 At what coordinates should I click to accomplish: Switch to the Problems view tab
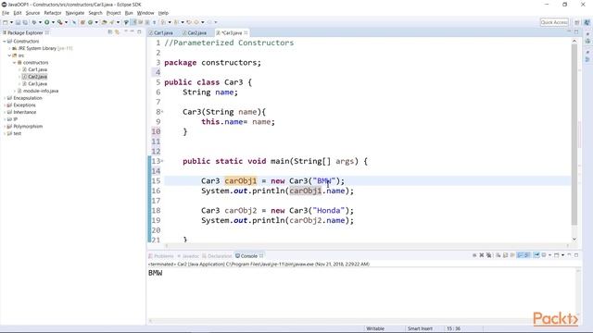point(161,256)
